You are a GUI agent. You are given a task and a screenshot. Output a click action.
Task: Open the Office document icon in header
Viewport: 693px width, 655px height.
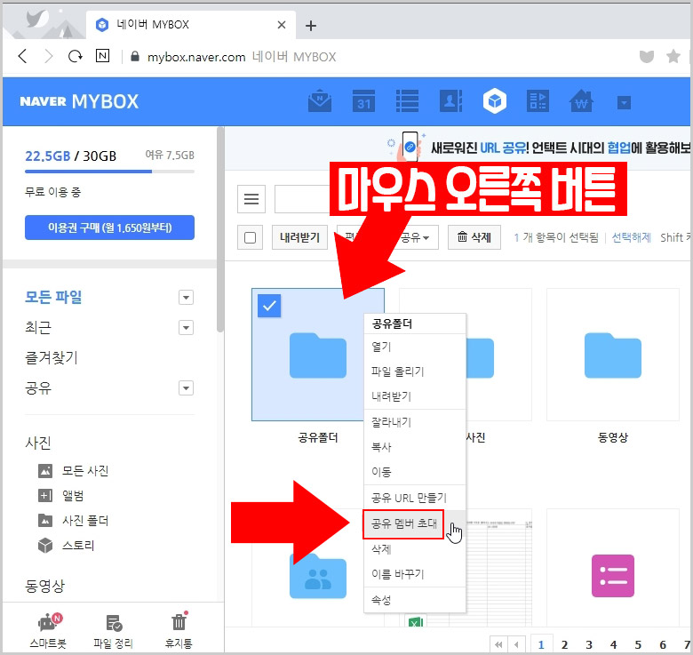(538, 101)
